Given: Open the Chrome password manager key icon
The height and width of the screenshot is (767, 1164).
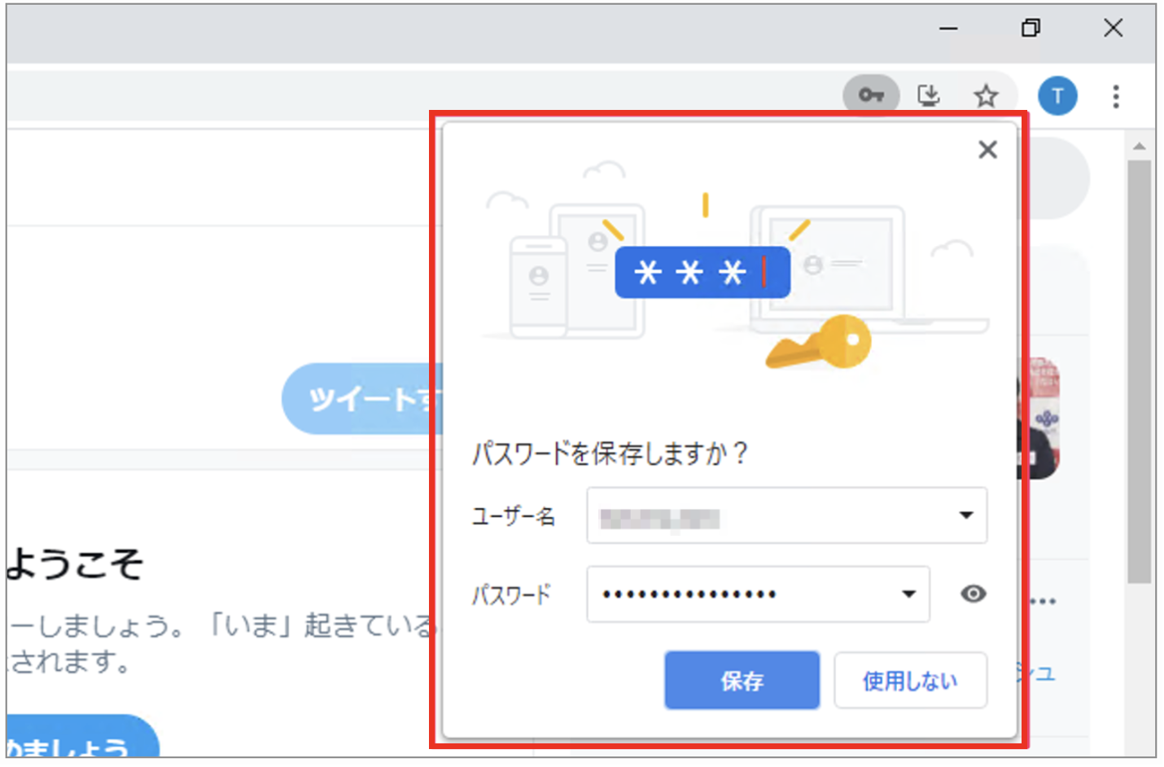Looking at the screenshot, I should (x=870, y=95).
